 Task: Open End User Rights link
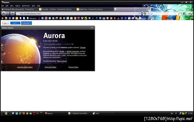click(50, 67)
